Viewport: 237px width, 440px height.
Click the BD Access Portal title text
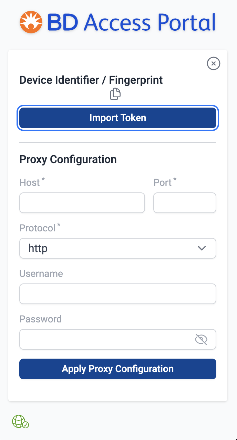point(132,22)
